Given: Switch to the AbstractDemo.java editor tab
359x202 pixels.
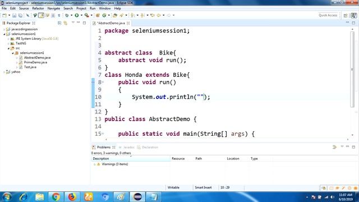Looking at the screenshot, I should 111,23.
